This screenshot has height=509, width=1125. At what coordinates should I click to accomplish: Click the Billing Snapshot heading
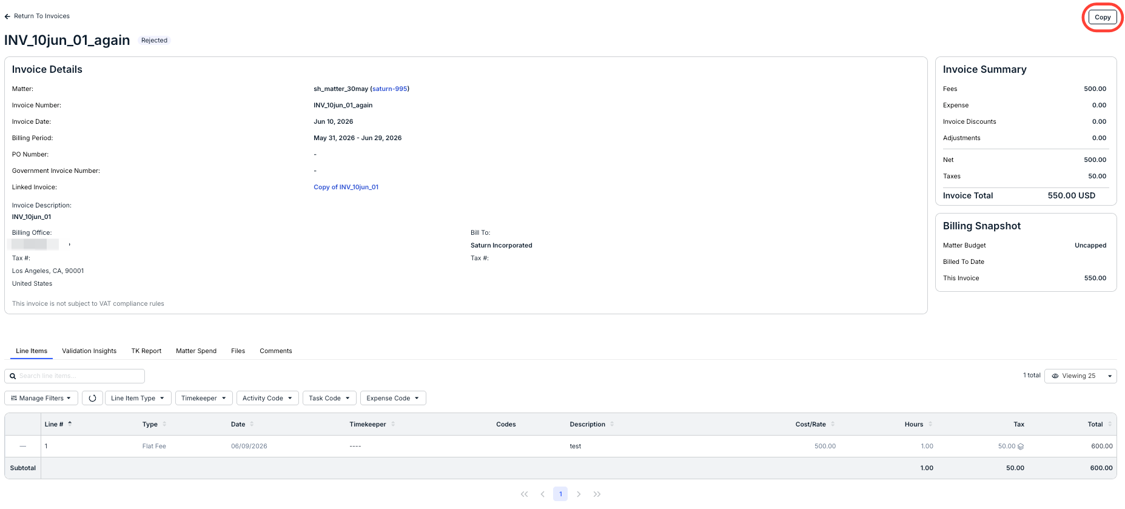[x=981, y=226]
